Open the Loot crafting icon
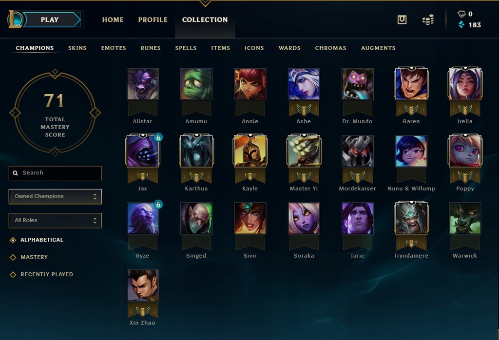499x340 pixels. point(402,19)
